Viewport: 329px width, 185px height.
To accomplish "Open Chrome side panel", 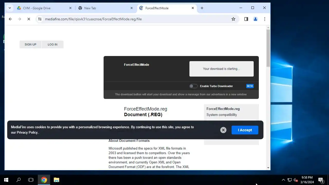I will (x=246, y=19).
